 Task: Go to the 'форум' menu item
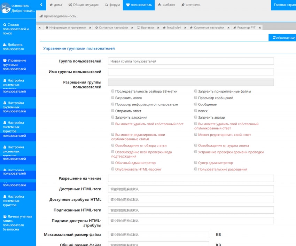[112, 5]
